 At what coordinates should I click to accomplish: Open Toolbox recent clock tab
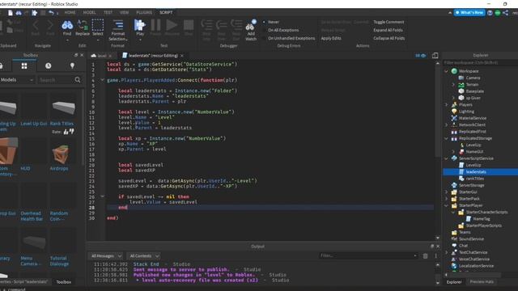49,66
